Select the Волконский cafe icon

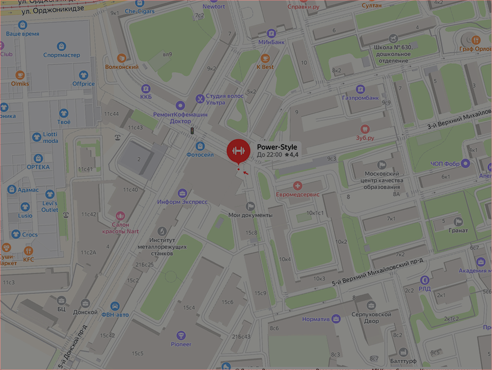point(121,58)
